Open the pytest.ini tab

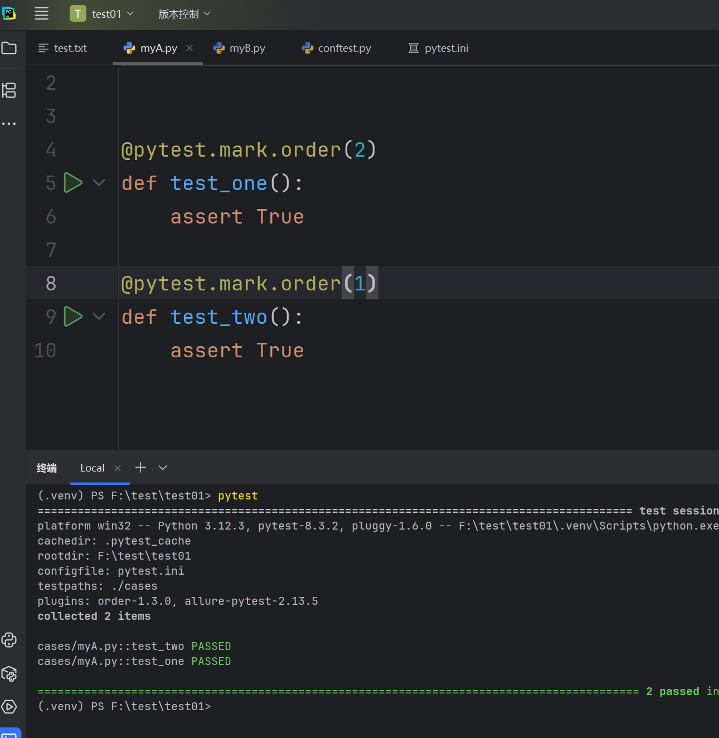click(x=439, y=48)
